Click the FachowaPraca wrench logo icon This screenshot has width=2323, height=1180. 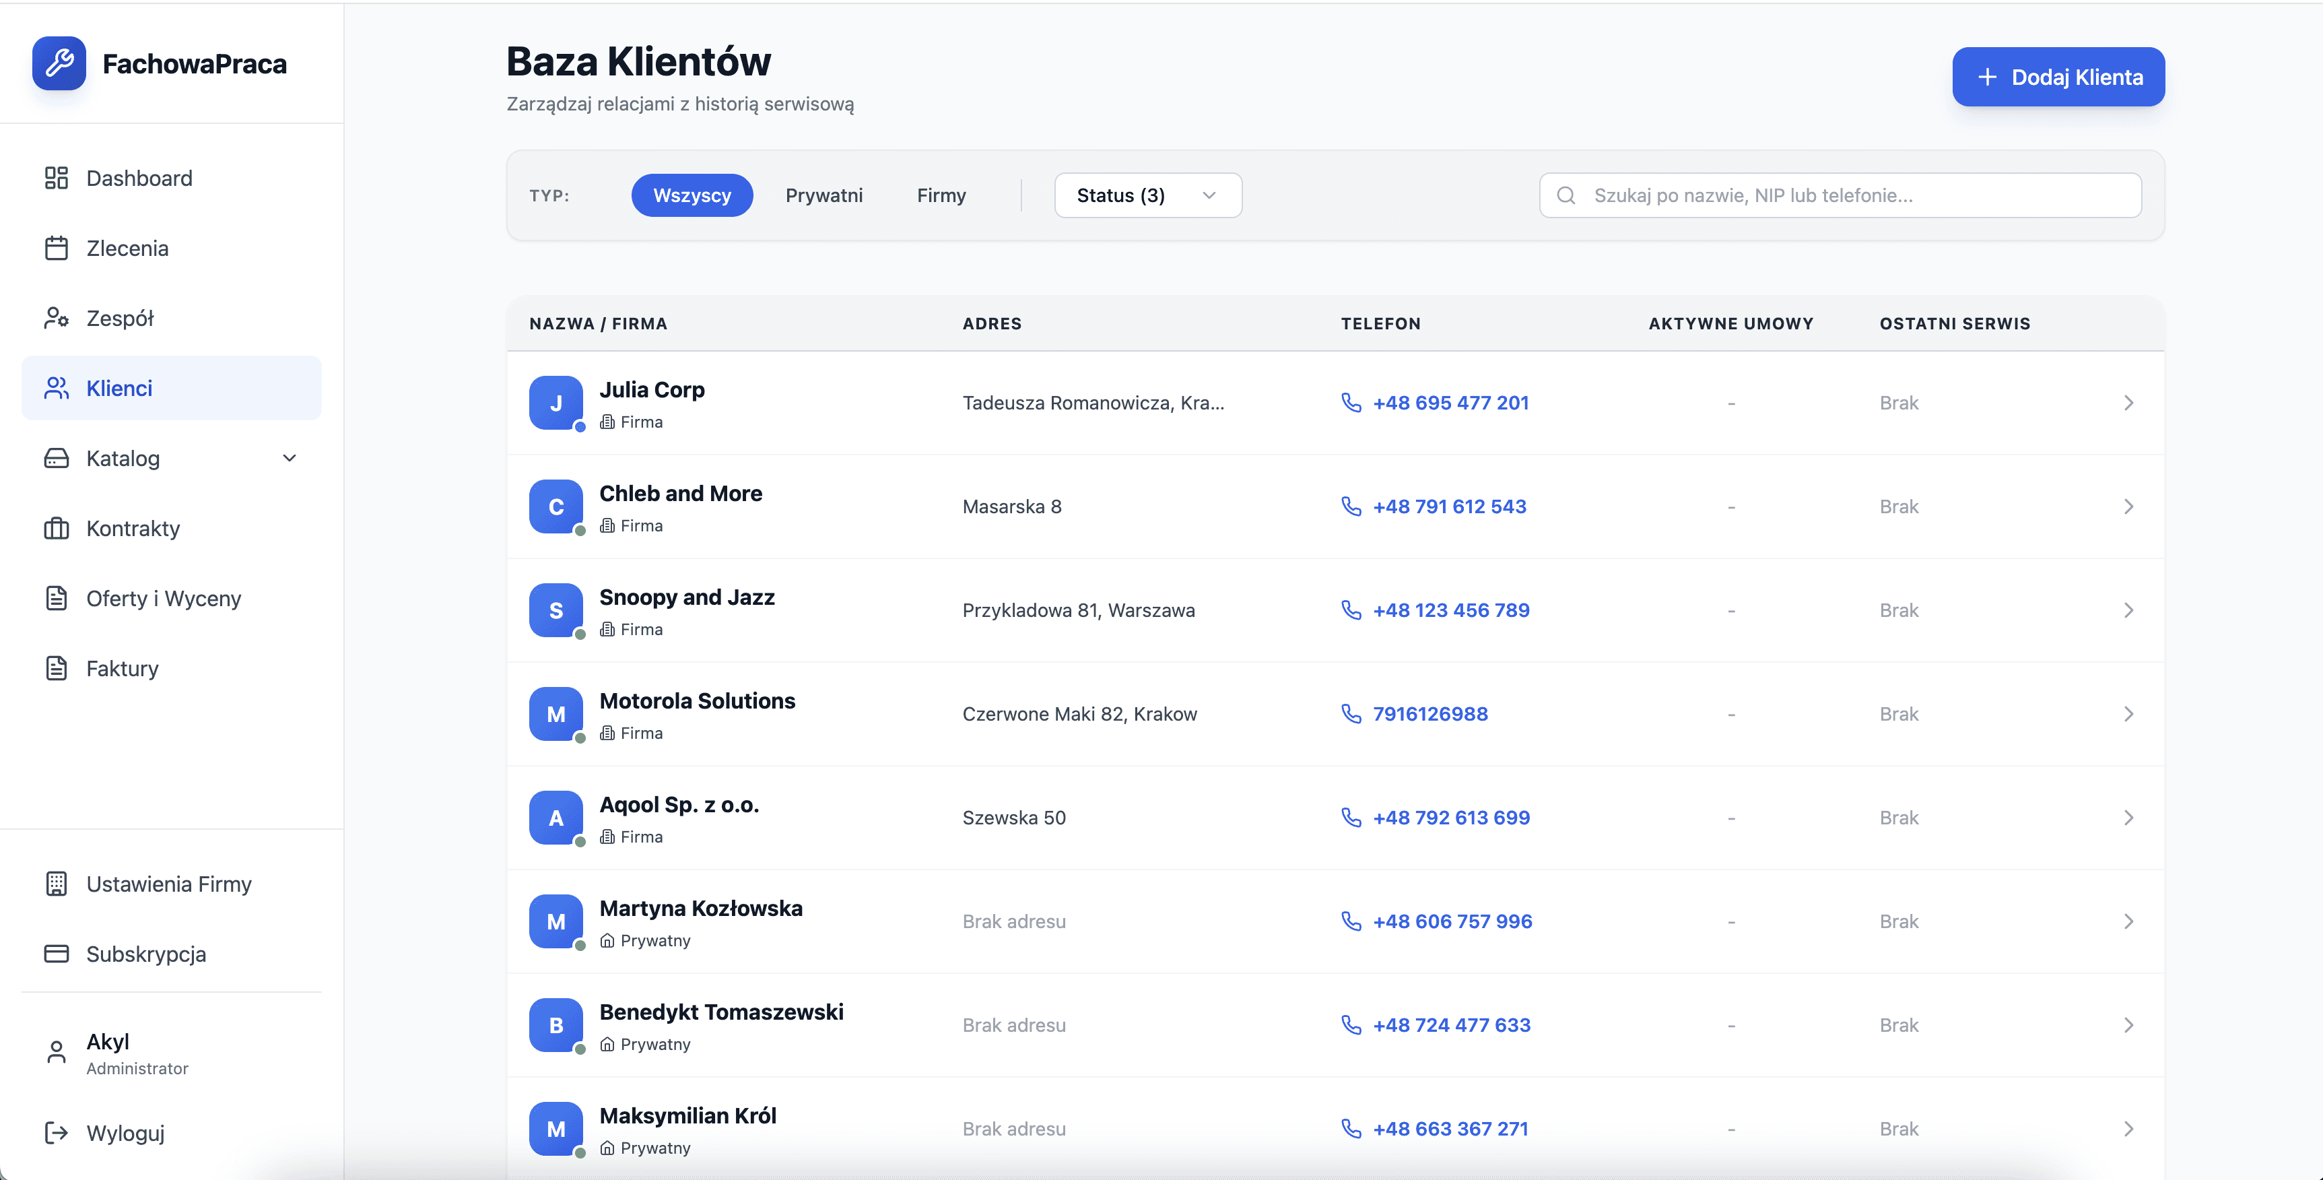click(59, 63)
